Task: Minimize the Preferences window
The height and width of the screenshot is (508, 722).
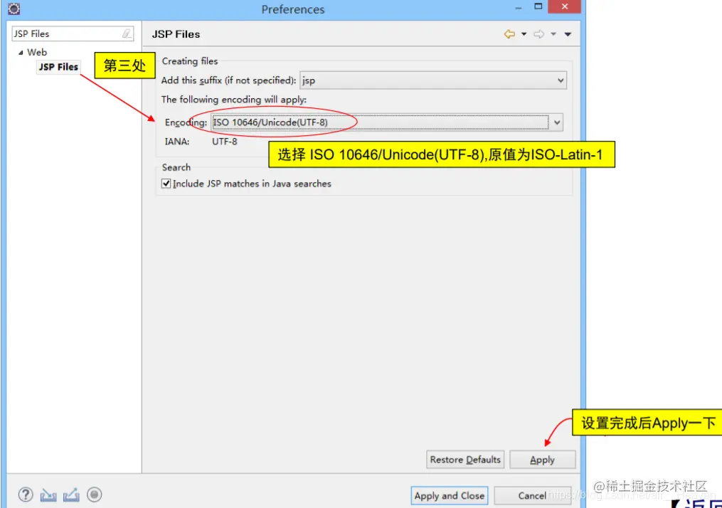Action: (519, 8)
